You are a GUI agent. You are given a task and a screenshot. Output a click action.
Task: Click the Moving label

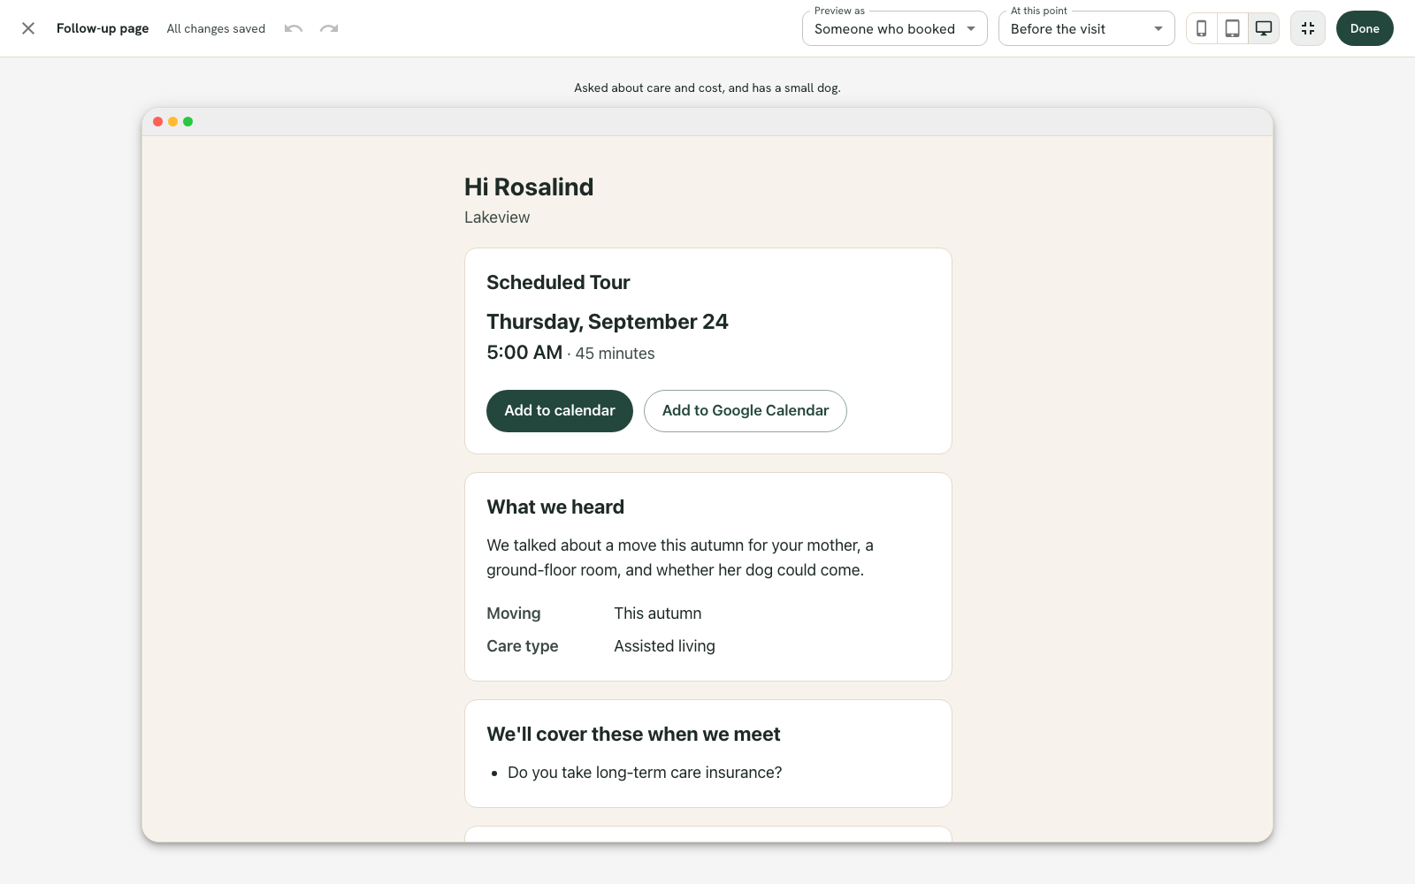click(x=514, y=613)
